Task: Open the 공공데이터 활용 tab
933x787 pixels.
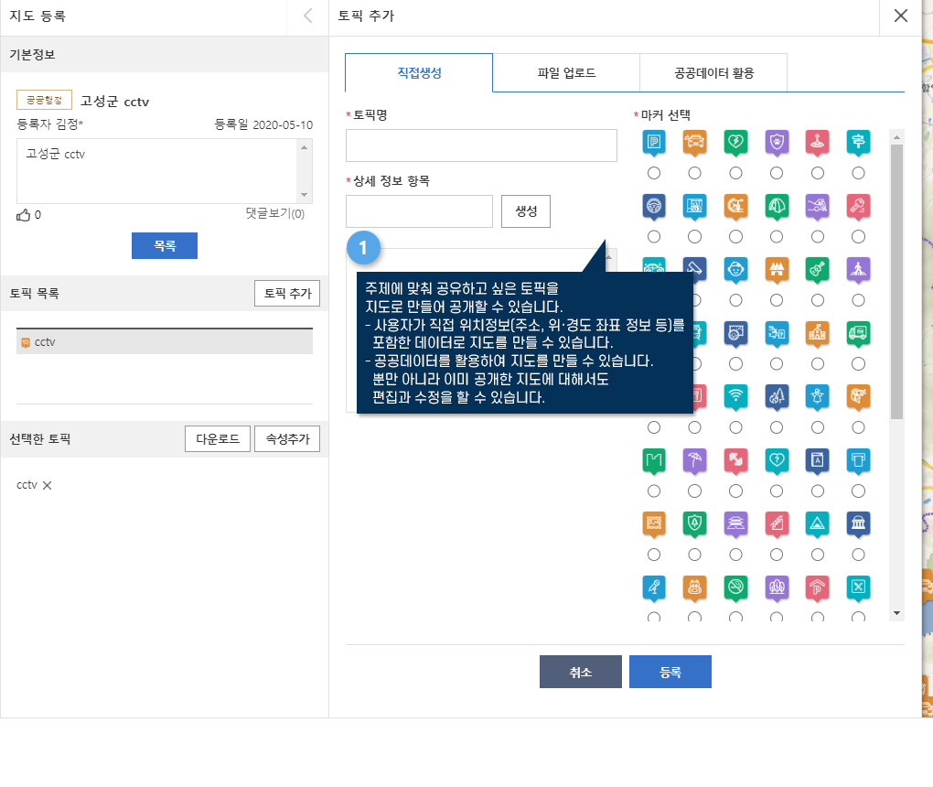Action: 713,73
